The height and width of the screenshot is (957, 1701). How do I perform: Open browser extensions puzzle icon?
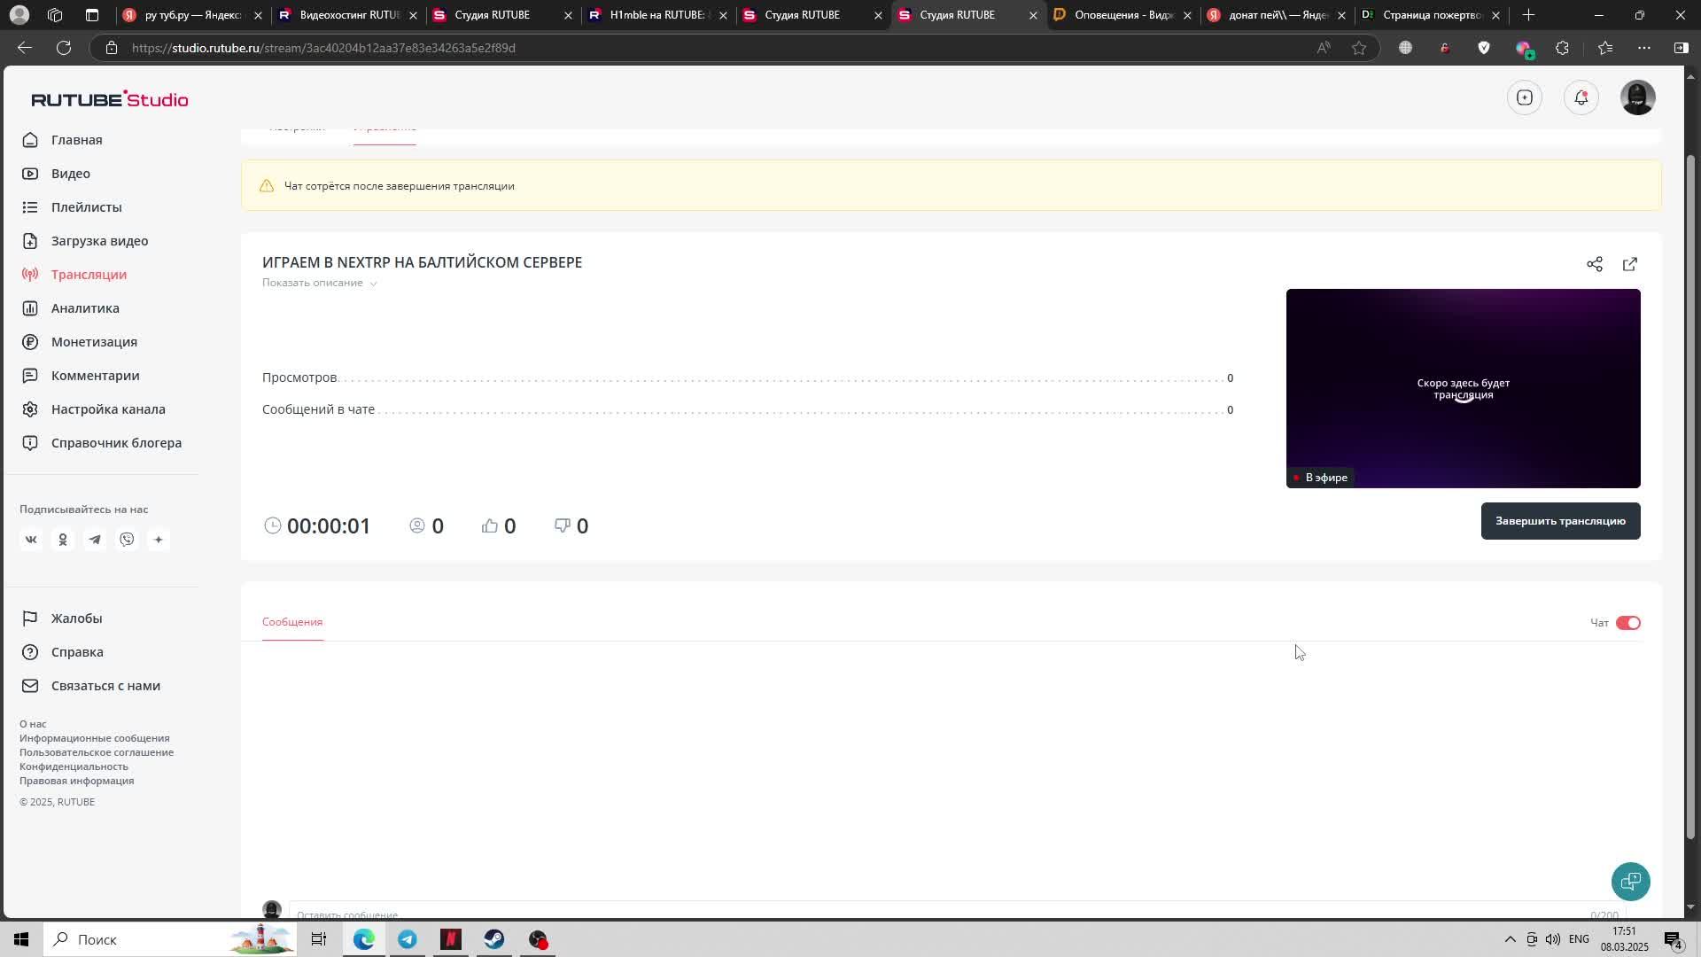[x=1562, y=48]
